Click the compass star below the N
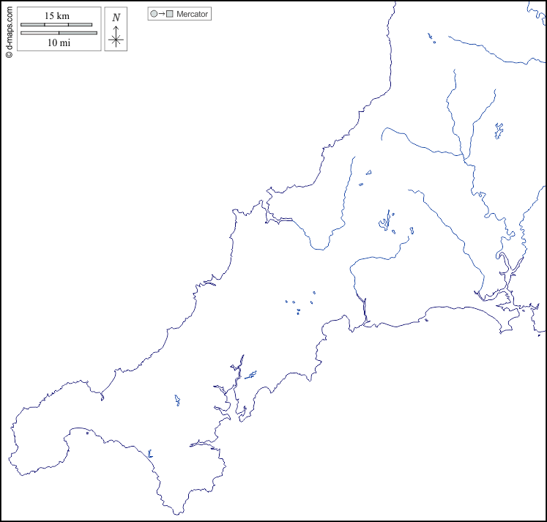 tap(116, 40)
